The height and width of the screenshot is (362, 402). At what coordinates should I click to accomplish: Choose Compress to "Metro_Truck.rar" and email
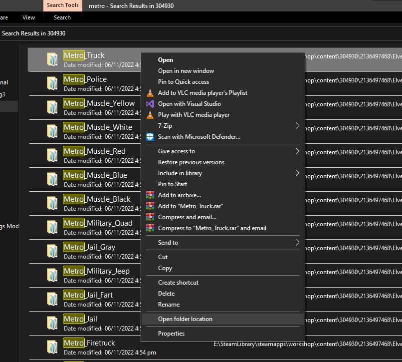212,228
